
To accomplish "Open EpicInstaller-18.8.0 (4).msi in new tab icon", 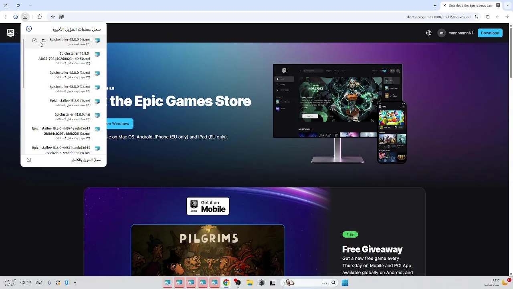I will click(34, 40).
